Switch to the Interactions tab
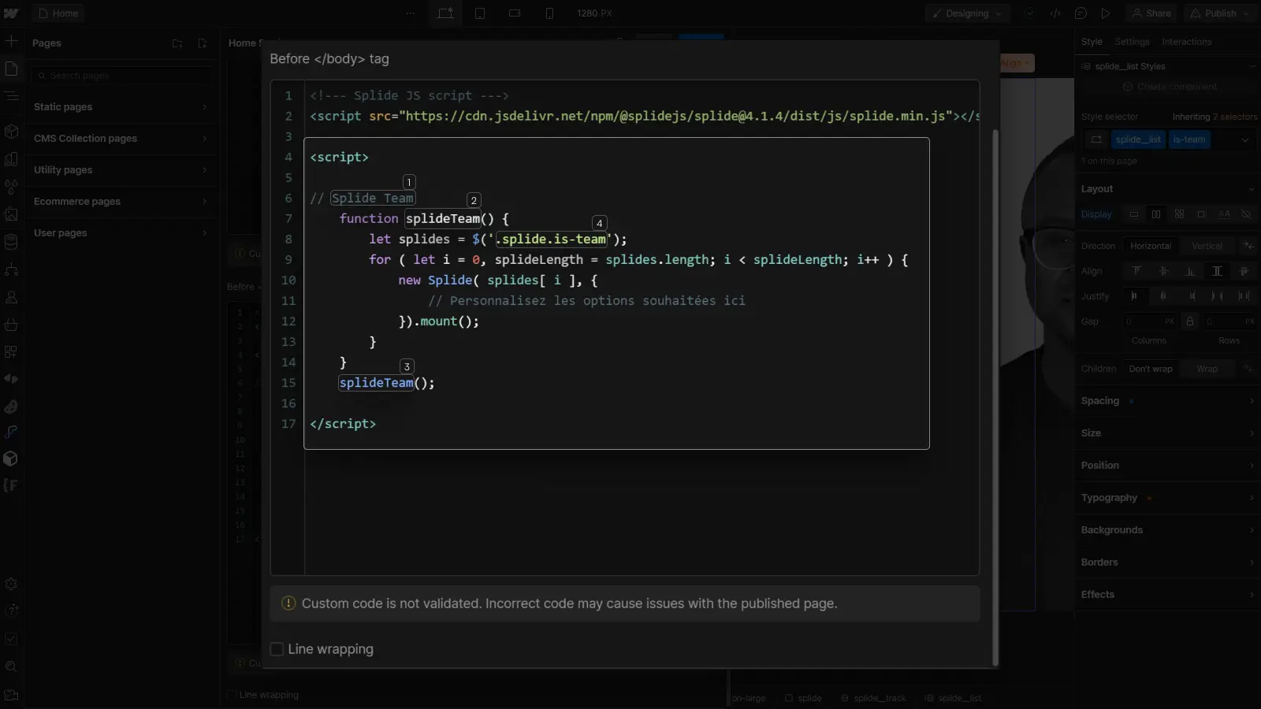 (1186, 42)
